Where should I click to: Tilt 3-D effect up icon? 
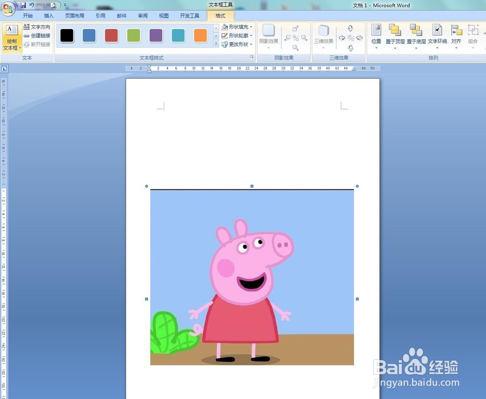tap(350, 29)
